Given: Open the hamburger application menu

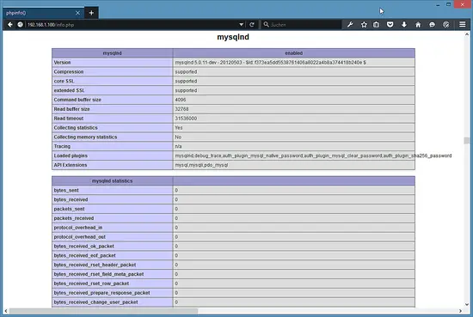Looking at the screenshot, I should (462, 24).
